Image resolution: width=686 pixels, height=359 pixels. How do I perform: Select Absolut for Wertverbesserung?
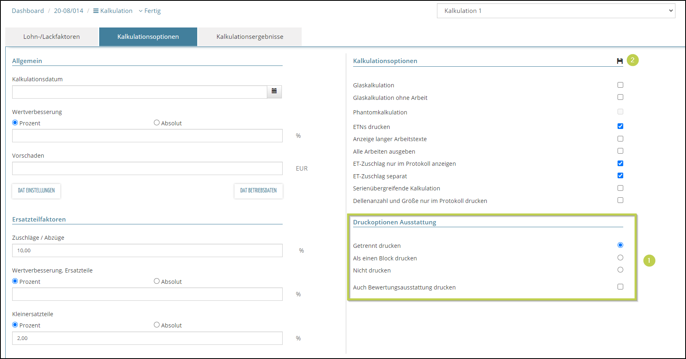point(157,123)
